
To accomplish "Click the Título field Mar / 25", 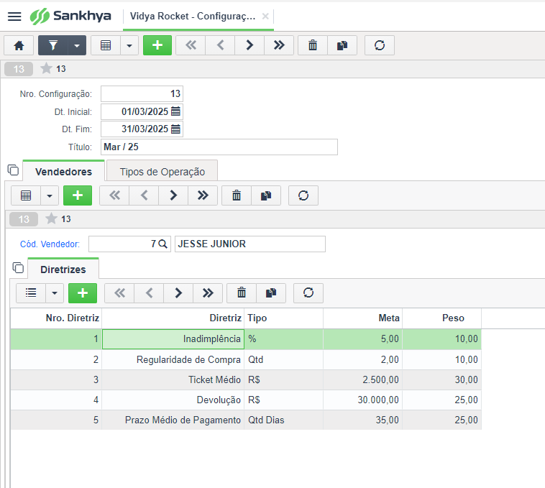I will (x=219, y=147).
